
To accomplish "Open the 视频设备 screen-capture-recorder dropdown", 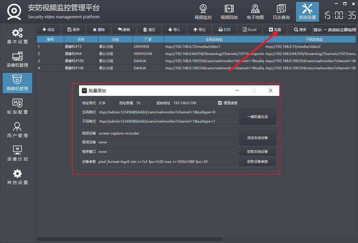I will (167, 133).
